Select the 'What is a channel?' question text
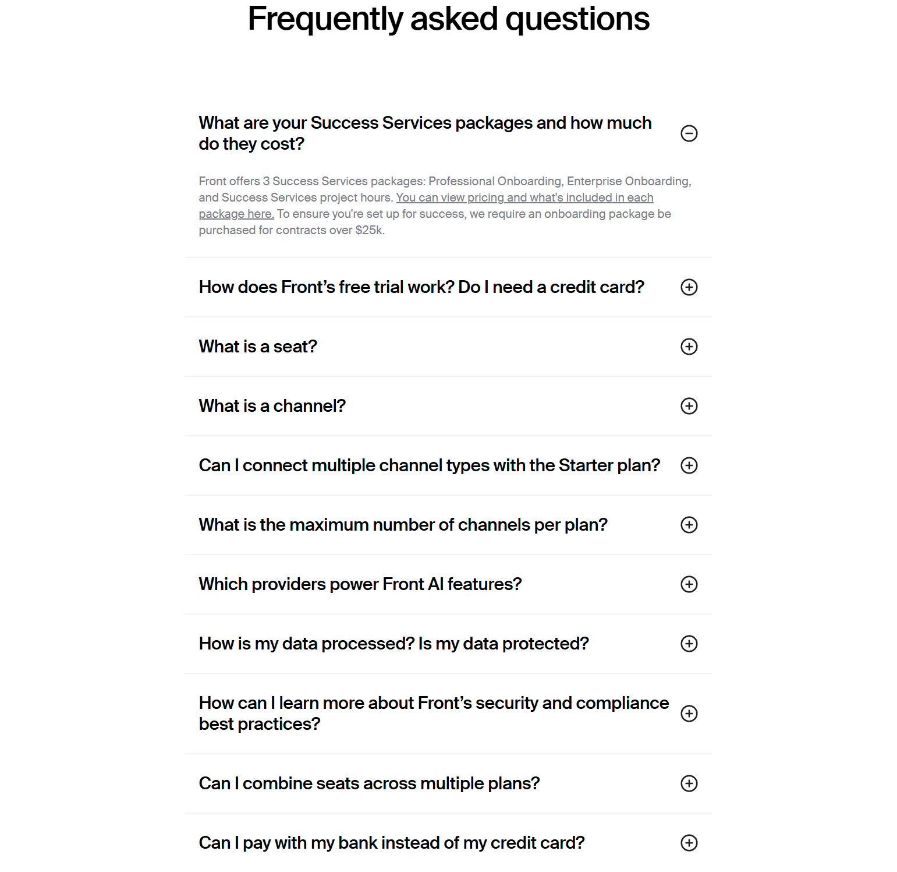This screenshot has height=872, width=897. [x=272, y=406]
